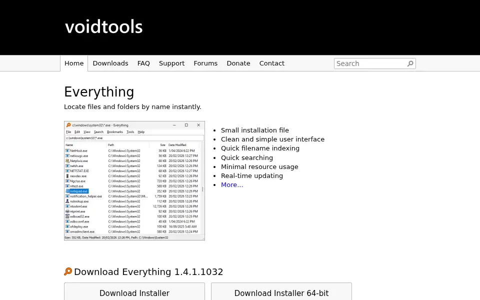
Task: Go to the Downloads page
Action: pyautogui.click(x=110, y=63)
